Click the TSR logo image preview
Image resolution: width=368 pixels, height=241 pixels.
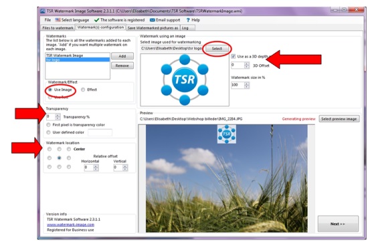185,80
